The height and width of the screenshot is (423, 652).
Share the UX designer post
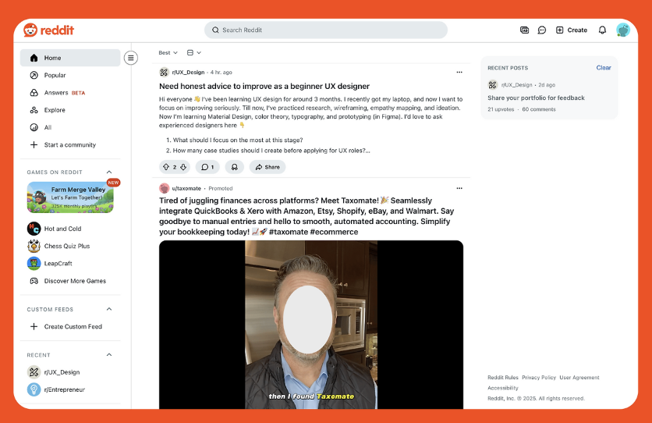click(x=268, y=167)
